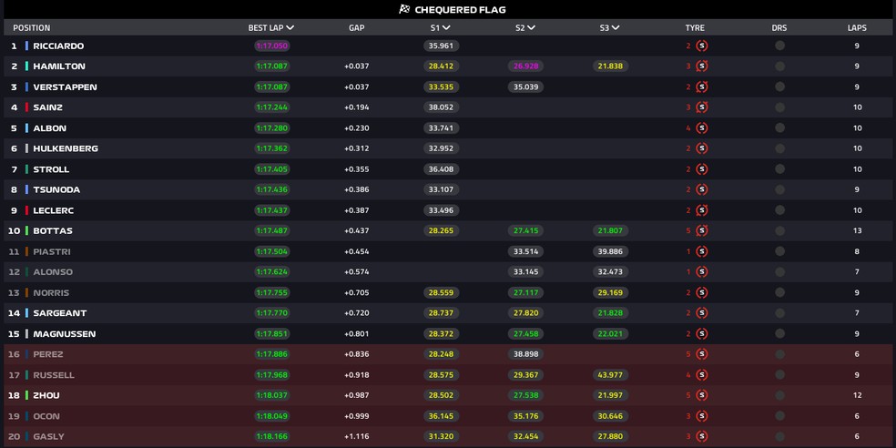Click Hulkenberg's soft tyre icon
The width and height of the screenshot is (896, 448).
pyautogui.click(x=702, y=148)
